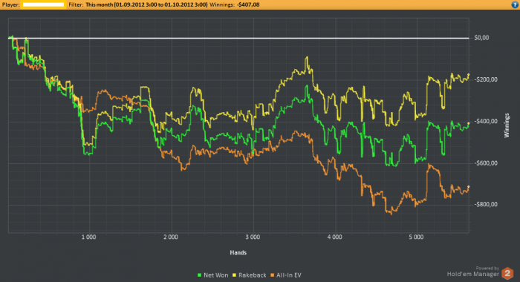Click the 1 000 hands axis label

88,237
